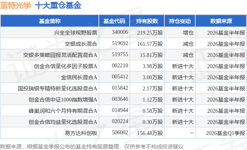Viewport: 247px width, 150px height.
Task: Click 2026基金Q1季报 source cell
Action: 225,133
